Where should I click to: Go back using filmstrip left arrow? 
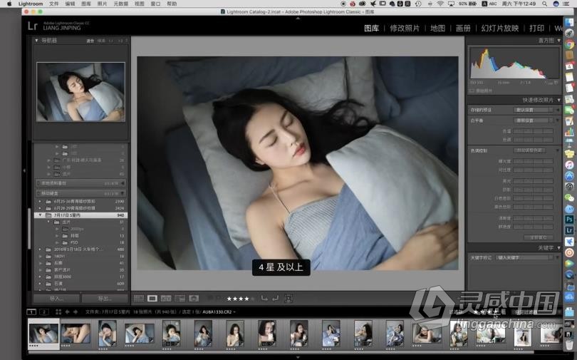pos(67,312)
